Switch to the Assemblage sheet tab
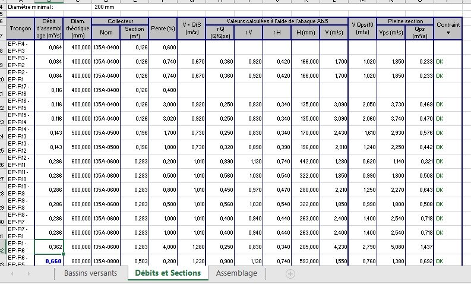 [236, 273]
